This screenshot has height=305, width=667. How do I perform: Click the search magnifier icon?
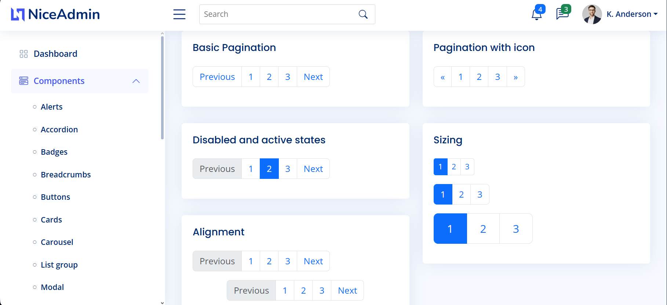[x=363, y=14]
